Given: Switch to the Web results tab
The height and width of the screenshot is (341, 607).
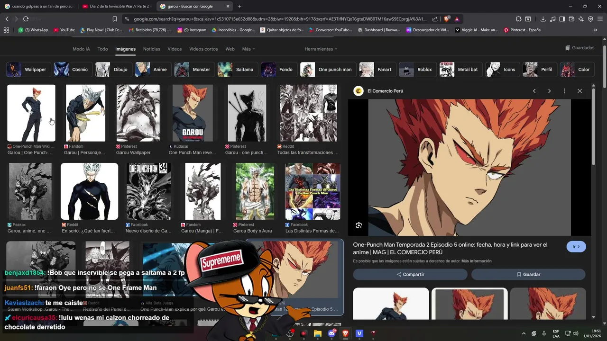Looking at the screenshot, I should pyautogui.click(x=230, y=49).
